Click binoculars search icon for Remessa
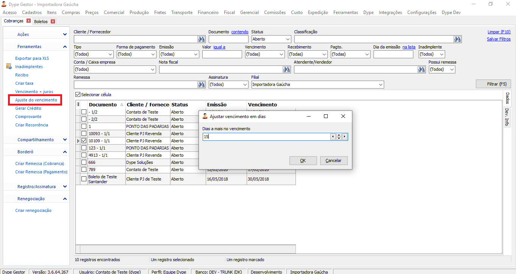516x274 pixels. coord(201,84)
